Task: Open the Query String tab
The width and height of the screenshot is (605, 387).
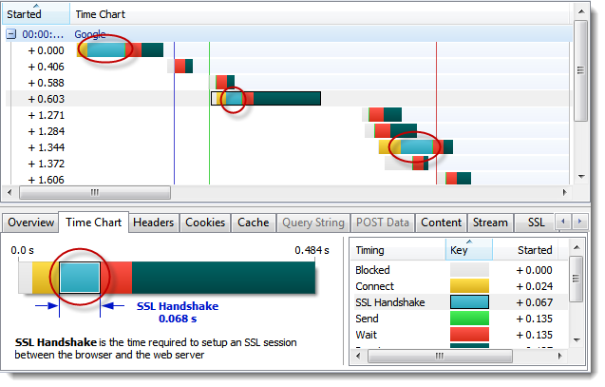Action: coord(313,223)
